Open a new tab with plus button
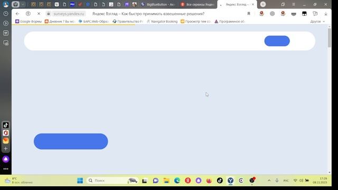Screen dimensions: 338x190 coord(263,4)
